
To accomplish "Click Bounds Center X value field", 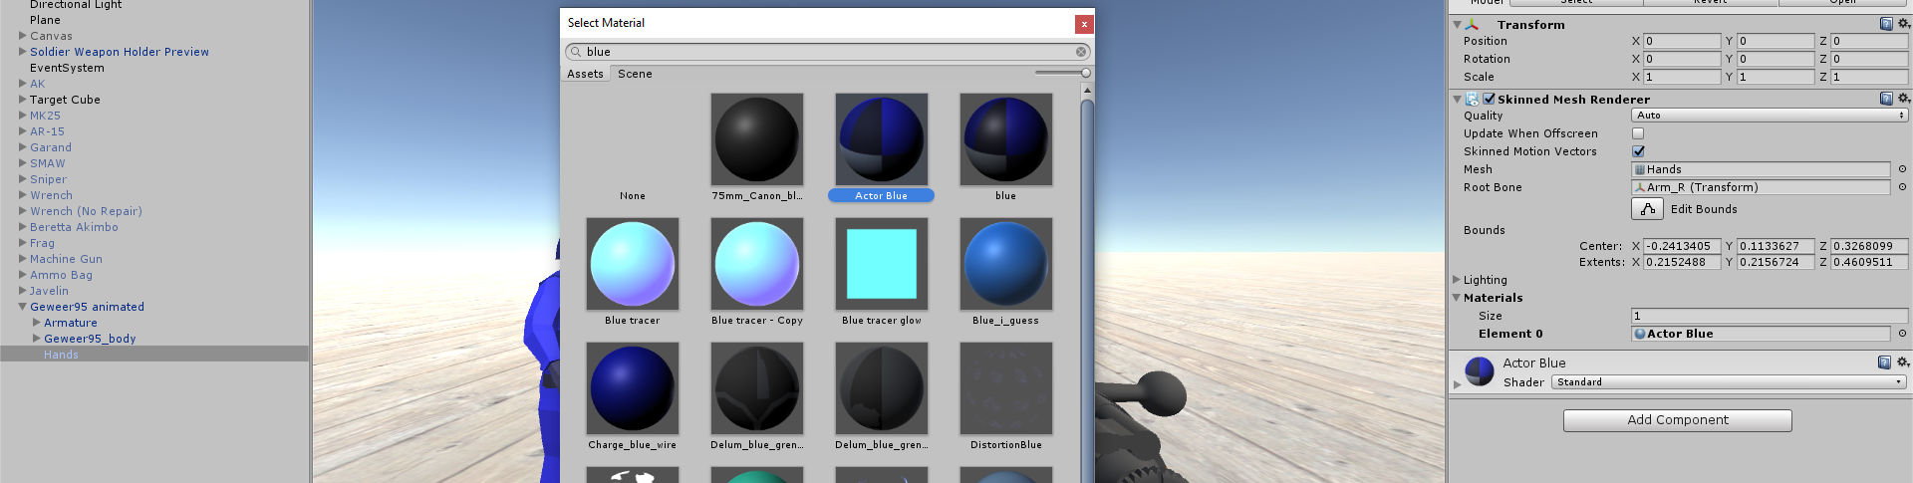I will pyautogui.click(x=1682, y=246).
